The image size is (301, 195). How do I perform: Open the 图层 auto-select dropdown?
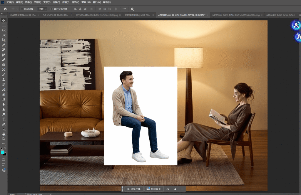tap(43, 9)
